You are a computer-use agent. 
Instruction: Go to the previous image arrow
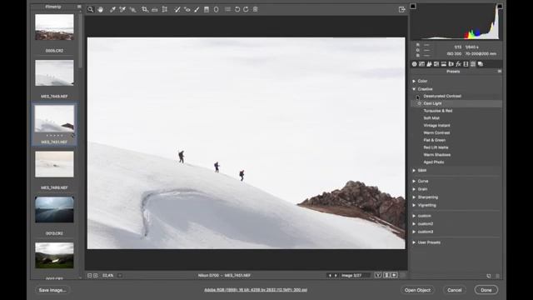(x=330, y=276)
